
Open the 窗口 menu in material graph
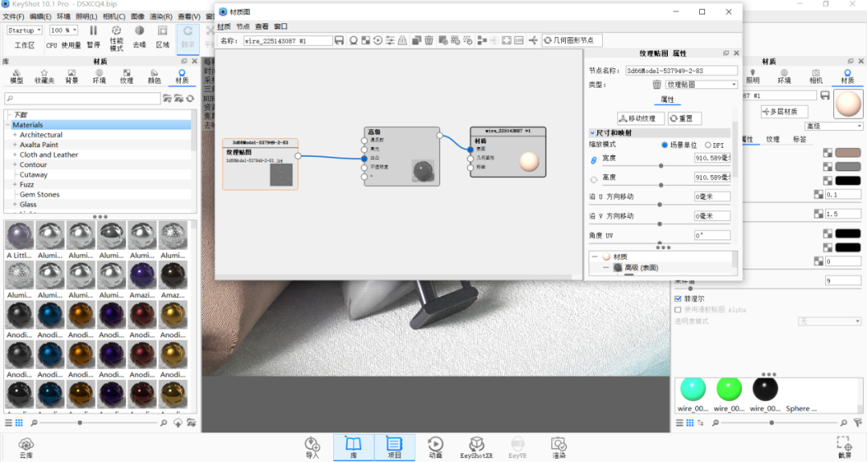(280, 27)
